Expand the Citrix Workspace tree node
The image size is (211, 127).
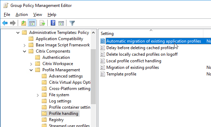pos(31,64)
